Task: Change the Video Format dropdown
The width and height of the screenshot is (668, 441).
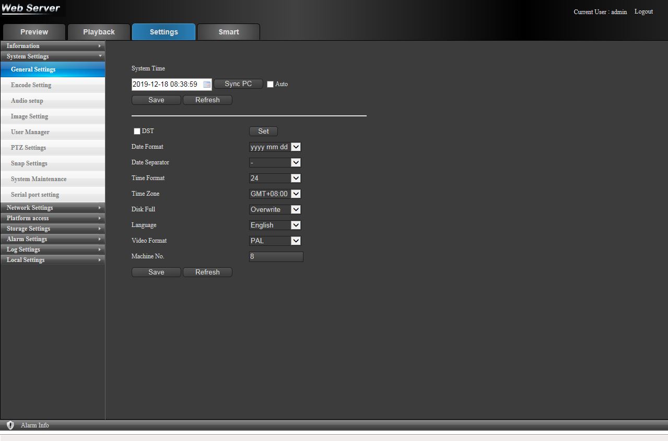Action: pyautogui.click(x=275, y=241)
